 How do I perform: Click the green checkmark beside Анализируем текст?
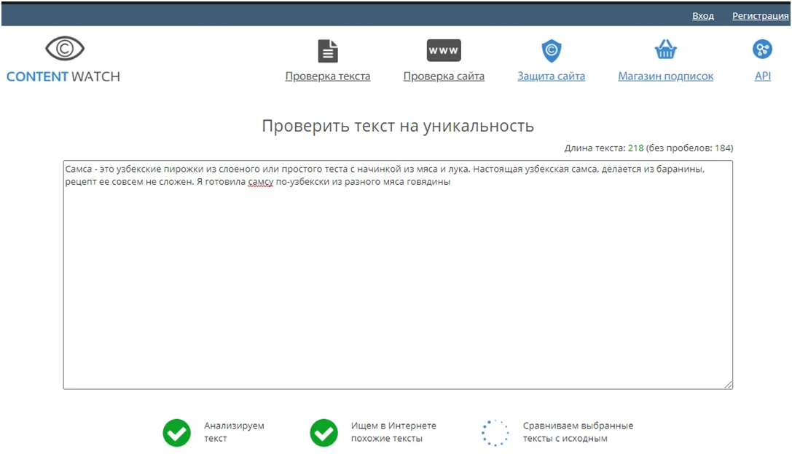176,431
